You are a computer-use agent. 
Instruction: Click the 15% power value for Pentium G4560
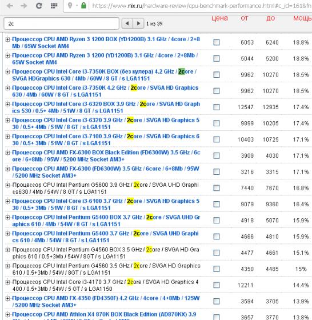(x=301, y=269)
